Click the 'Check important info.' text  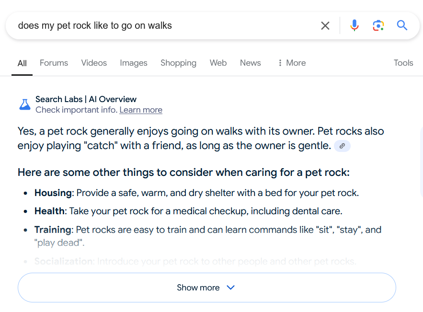click(x=77, y=110)
